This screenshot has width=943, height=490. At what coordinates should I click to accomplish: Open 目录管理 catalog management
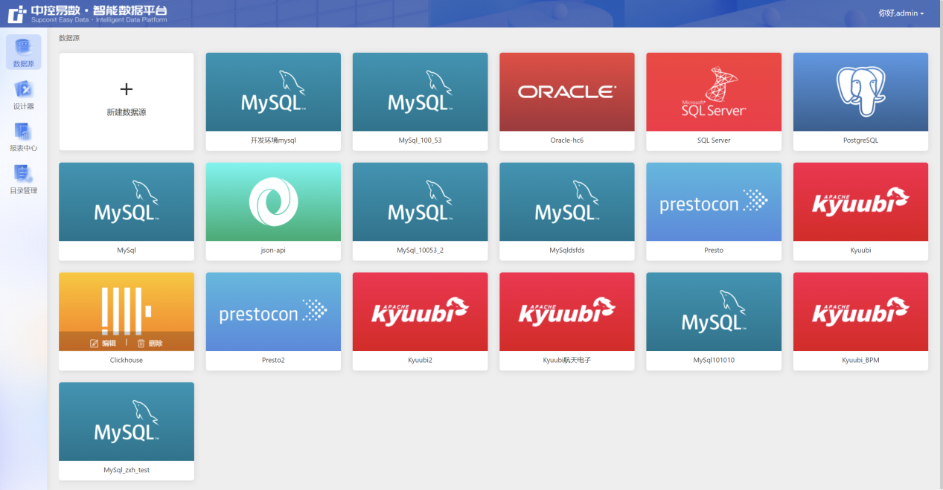(x=23, y=178)
